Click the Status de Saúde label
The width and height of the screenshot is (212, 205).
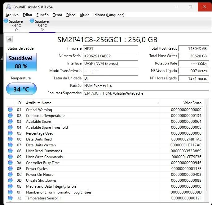point(20,48)
